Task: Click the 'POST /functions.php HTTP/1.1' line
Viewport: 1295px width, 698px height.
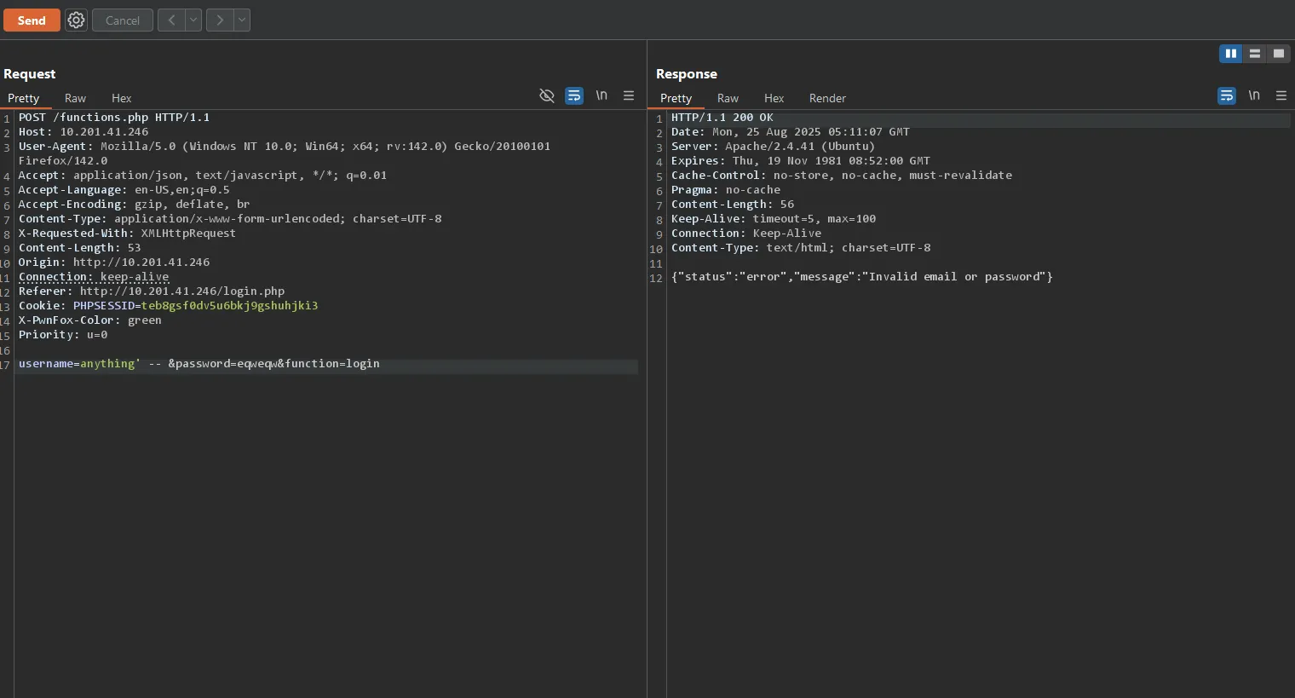Action: click(x=114, y=118)
